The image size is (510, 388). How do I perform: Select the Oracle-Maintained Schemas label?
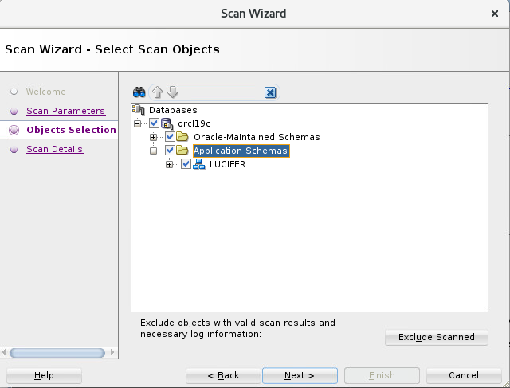pyautogui.click(x=257, y=137)
